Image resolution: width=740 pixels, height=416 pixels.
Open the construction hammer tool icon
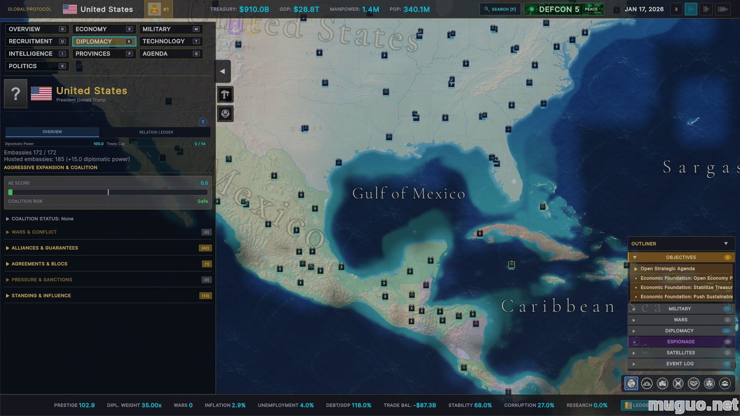(225, 94)
